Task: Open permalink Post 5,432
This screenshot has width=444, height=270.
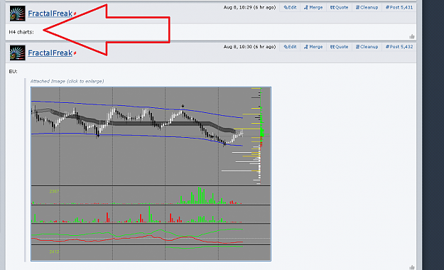Action: [x=399, y=47]
